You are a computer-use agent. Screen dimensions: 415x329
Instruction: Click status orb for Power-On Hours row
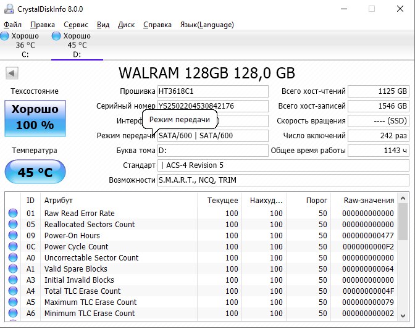click(x=13, y=236)
